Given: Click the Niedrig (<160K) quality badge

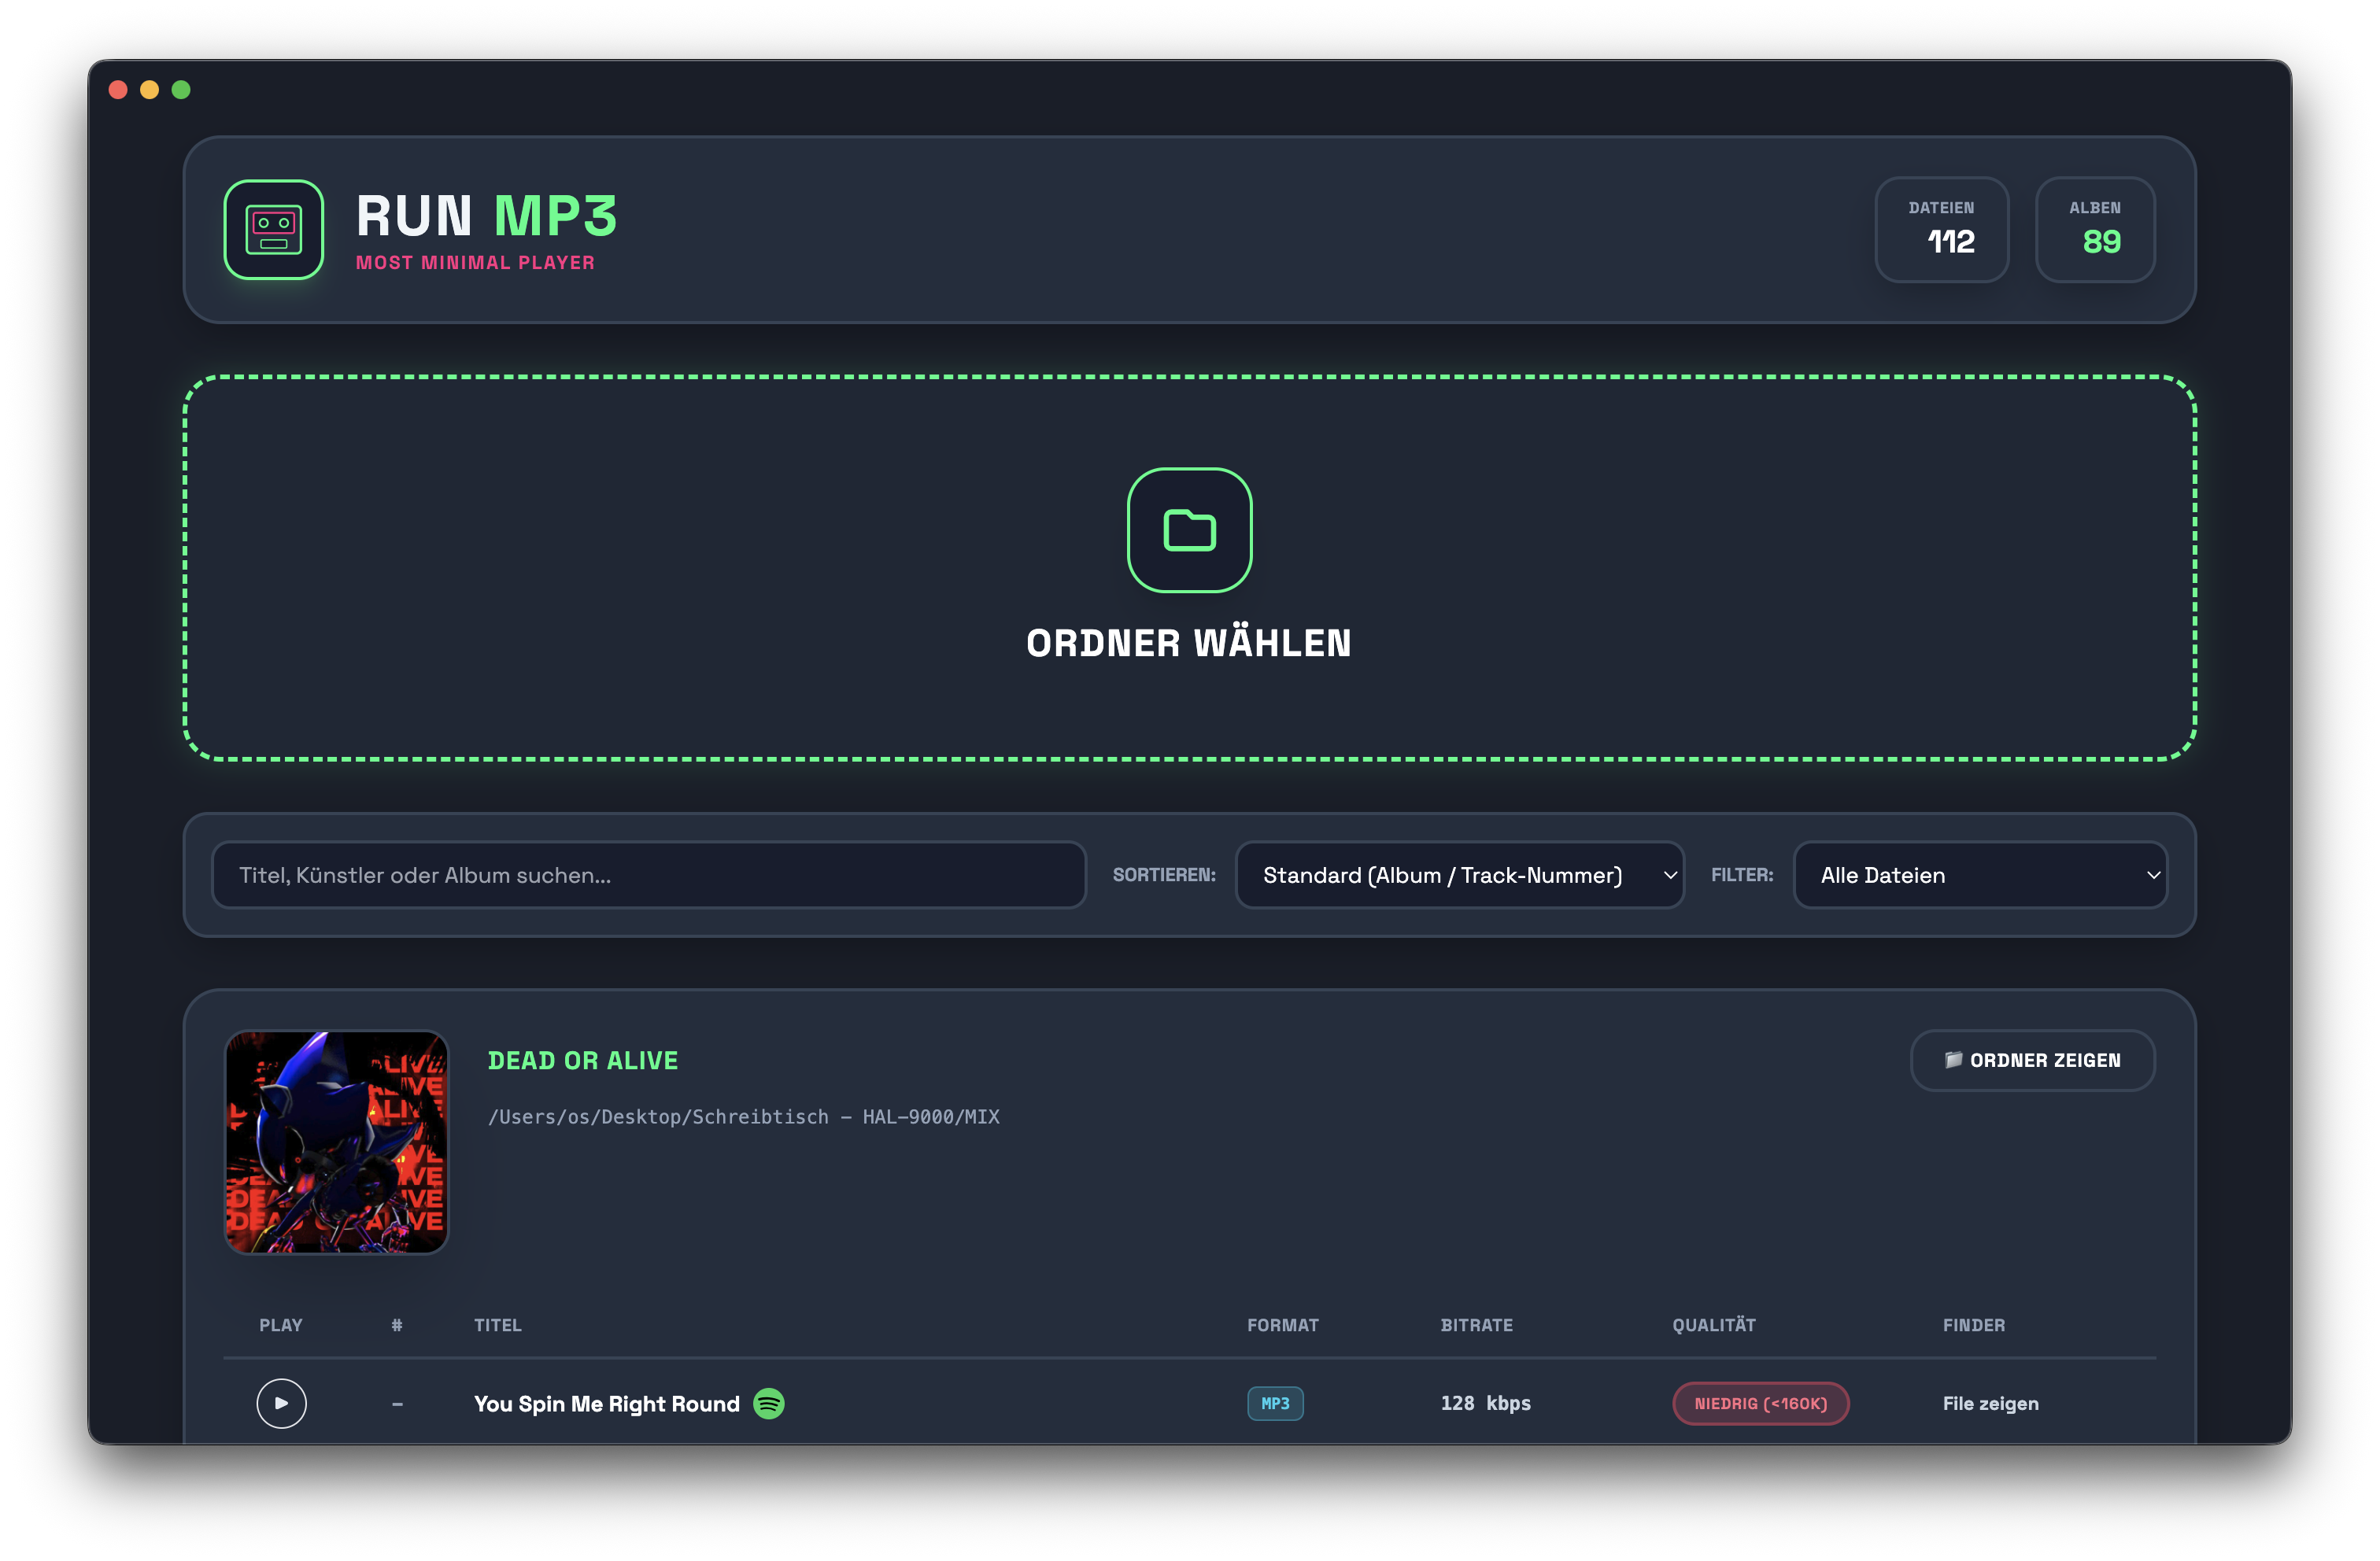Looking at the screenshot, I should (x=1760, y=1403).
